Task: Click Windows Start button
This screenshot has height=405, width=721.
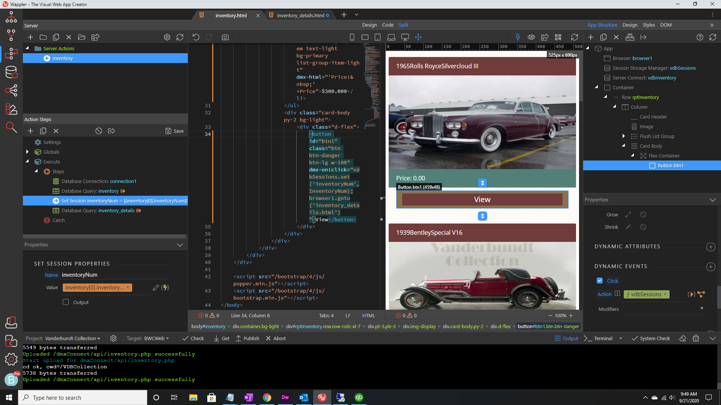Action: tap(9, 397)
